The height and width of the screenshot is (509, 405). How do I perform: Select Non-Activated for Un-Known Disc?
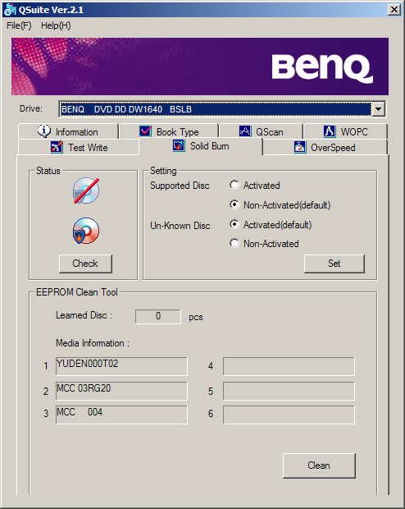234,243
